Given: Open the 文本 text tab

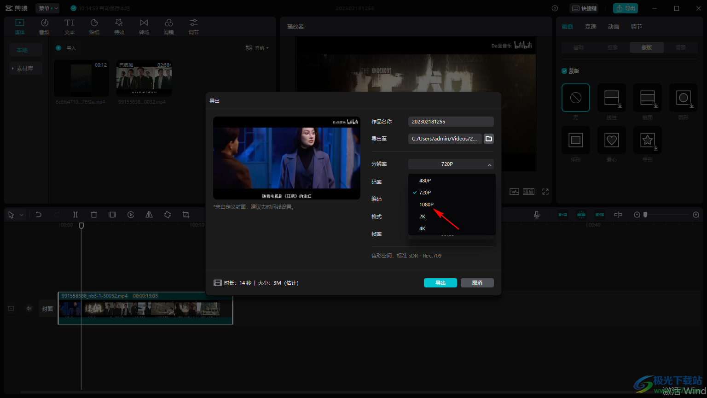Looking at the screenshot, I should pyautogui.click(x=70, y=27).
